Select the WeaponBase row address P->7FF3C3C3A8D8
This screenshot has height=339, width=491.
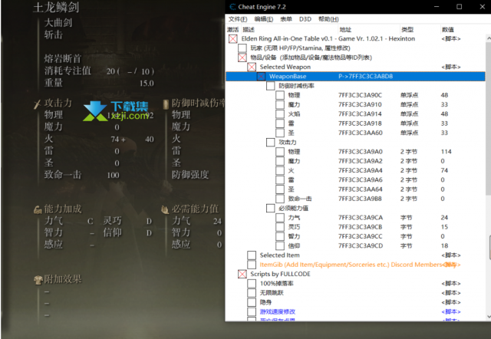point(365,77)
